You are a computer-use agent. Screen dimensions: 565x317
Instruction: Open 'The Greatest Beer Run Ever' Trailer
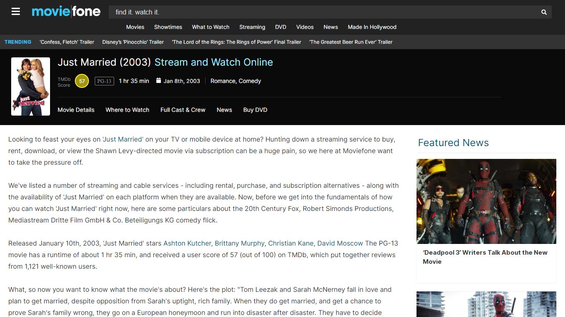pyautogui.click(x=351, y=42)
